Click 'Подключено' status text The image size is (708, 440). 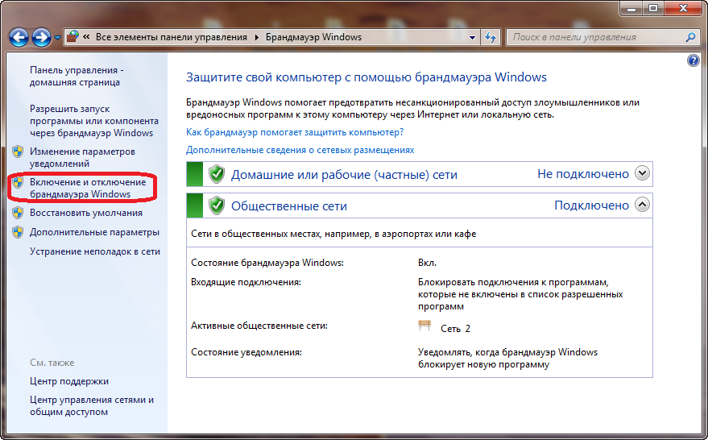tap(591, 205)
